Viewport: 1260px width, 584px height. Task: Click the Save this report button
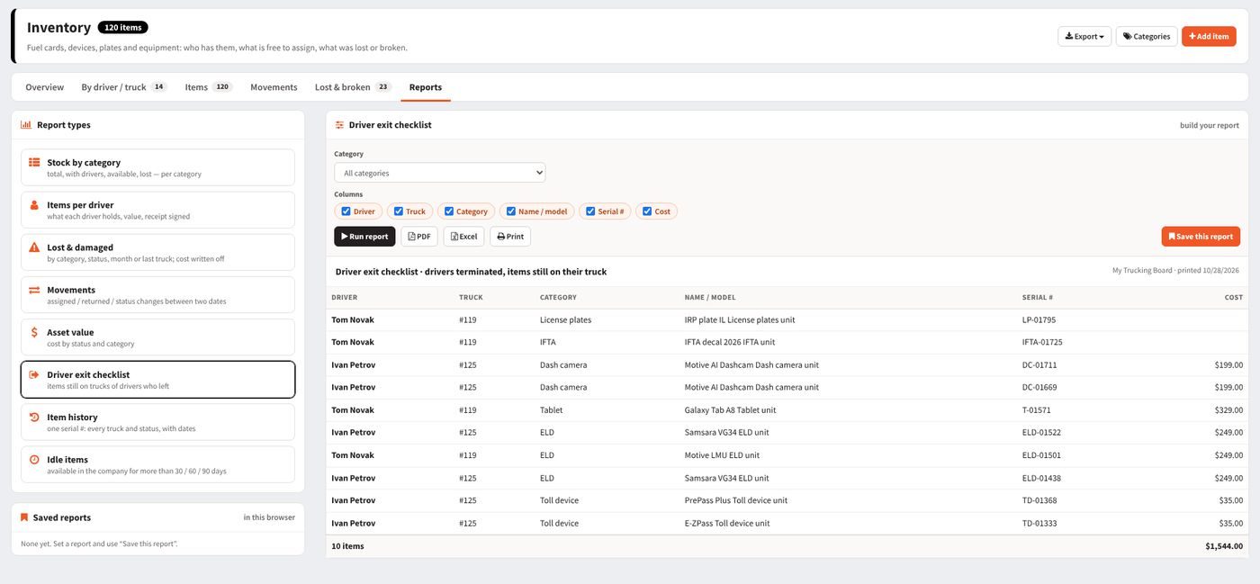pos(1201,237)
